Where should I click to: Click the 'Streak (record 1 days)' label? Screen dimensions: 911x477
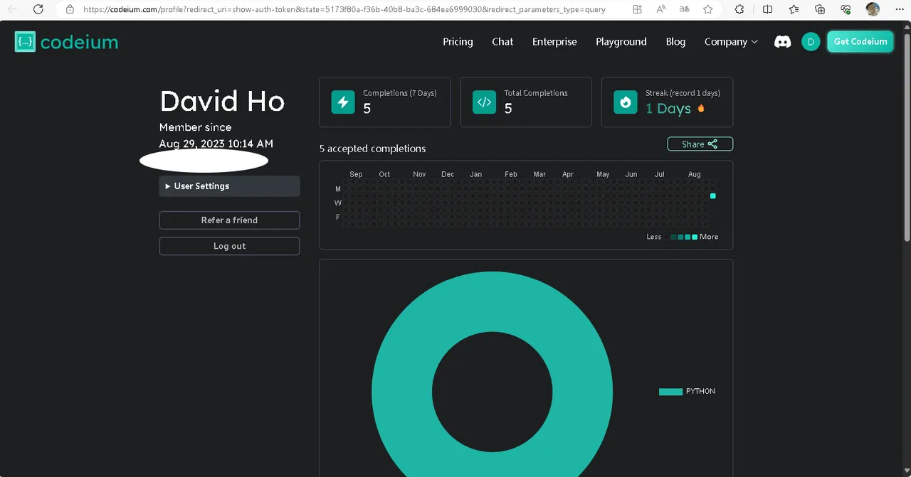pyautogui.click(x=683, y=93)
